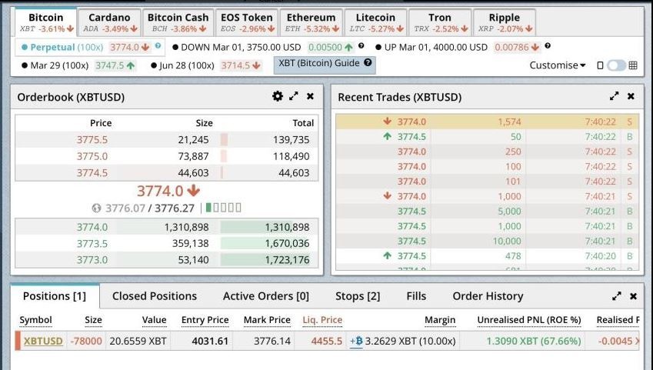
Task: Toggle the layout switch near Customise
Action: tap(617, 65)
